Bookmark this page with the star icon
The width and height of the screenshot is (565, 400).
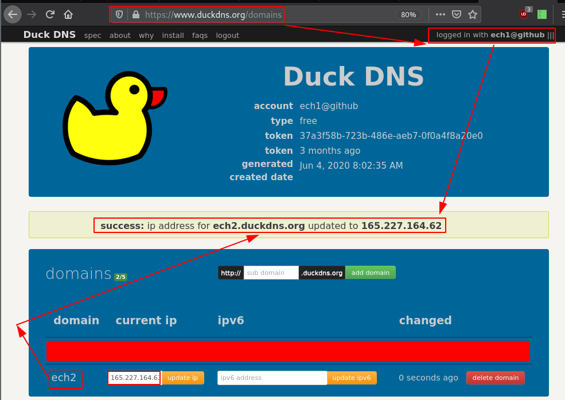pyautogui.click(x=473, y=14)
